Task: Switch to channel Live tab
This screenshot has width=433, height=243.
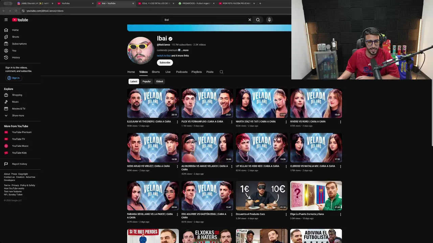Action: point(168,72)
